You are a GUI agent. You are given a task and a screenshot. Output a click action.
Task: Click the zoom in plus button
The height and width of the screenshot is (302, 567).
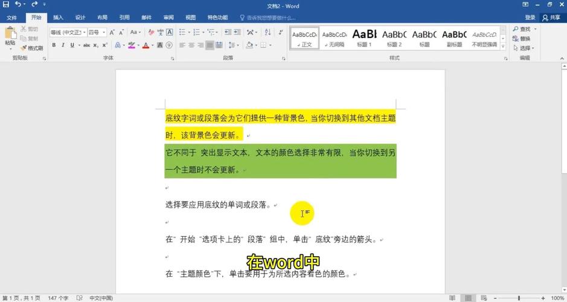coord(543,298)
